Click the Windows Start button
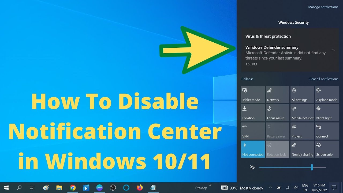Image resolution: width=343 pixels, height=193 pixels. [6, 188]
